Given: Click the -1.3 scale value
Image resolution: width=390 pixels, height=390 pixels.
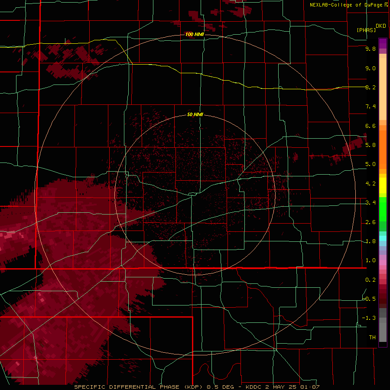Looking at the screenshot, I should (369, 318).
